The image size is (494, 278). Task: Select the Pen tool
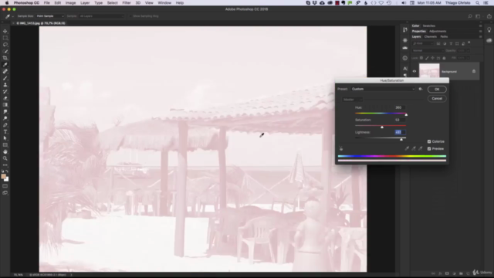(x=5, y=125)
